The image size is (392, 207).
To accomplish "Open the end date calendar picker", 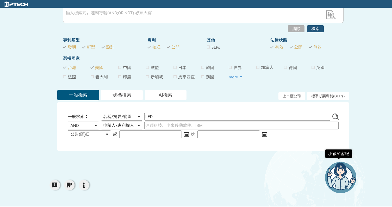I will pos(265,134).
